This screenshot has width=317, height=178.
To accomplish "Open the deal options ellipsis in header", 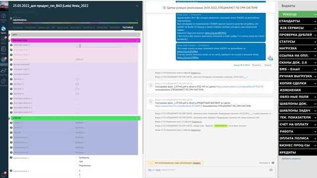I will 137,6.
